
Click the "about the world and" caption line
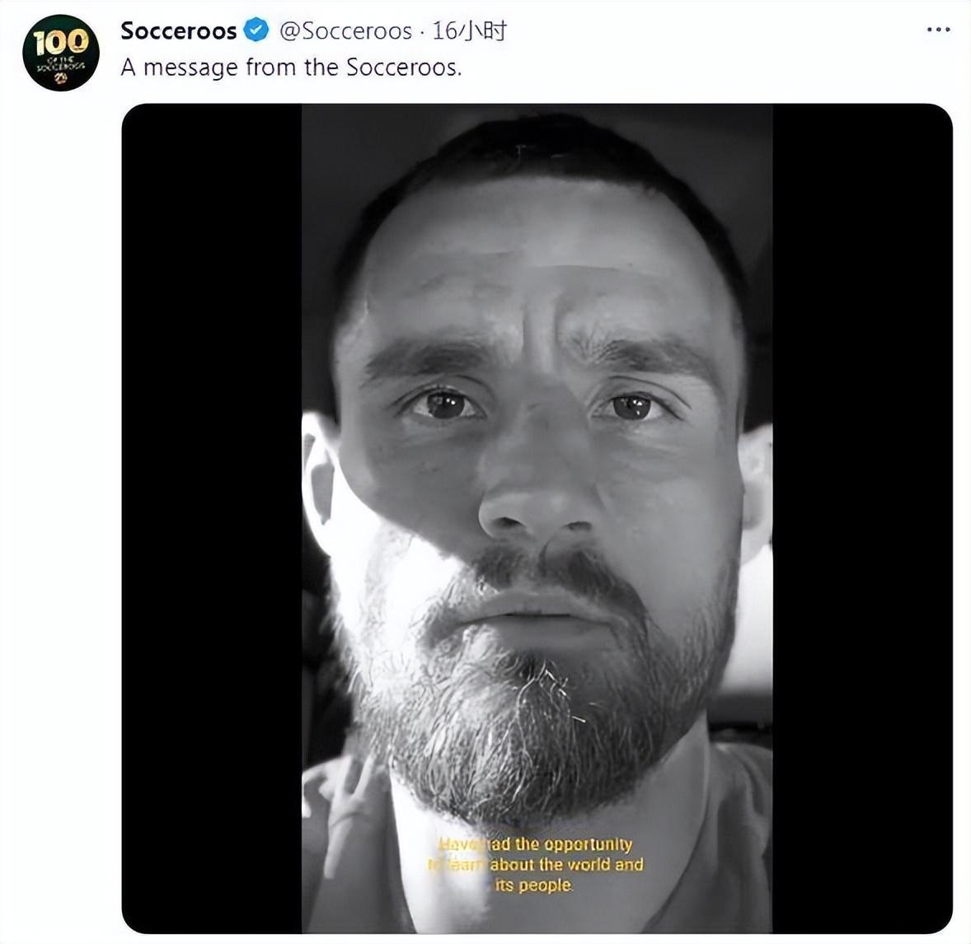(x=565, y=865)
